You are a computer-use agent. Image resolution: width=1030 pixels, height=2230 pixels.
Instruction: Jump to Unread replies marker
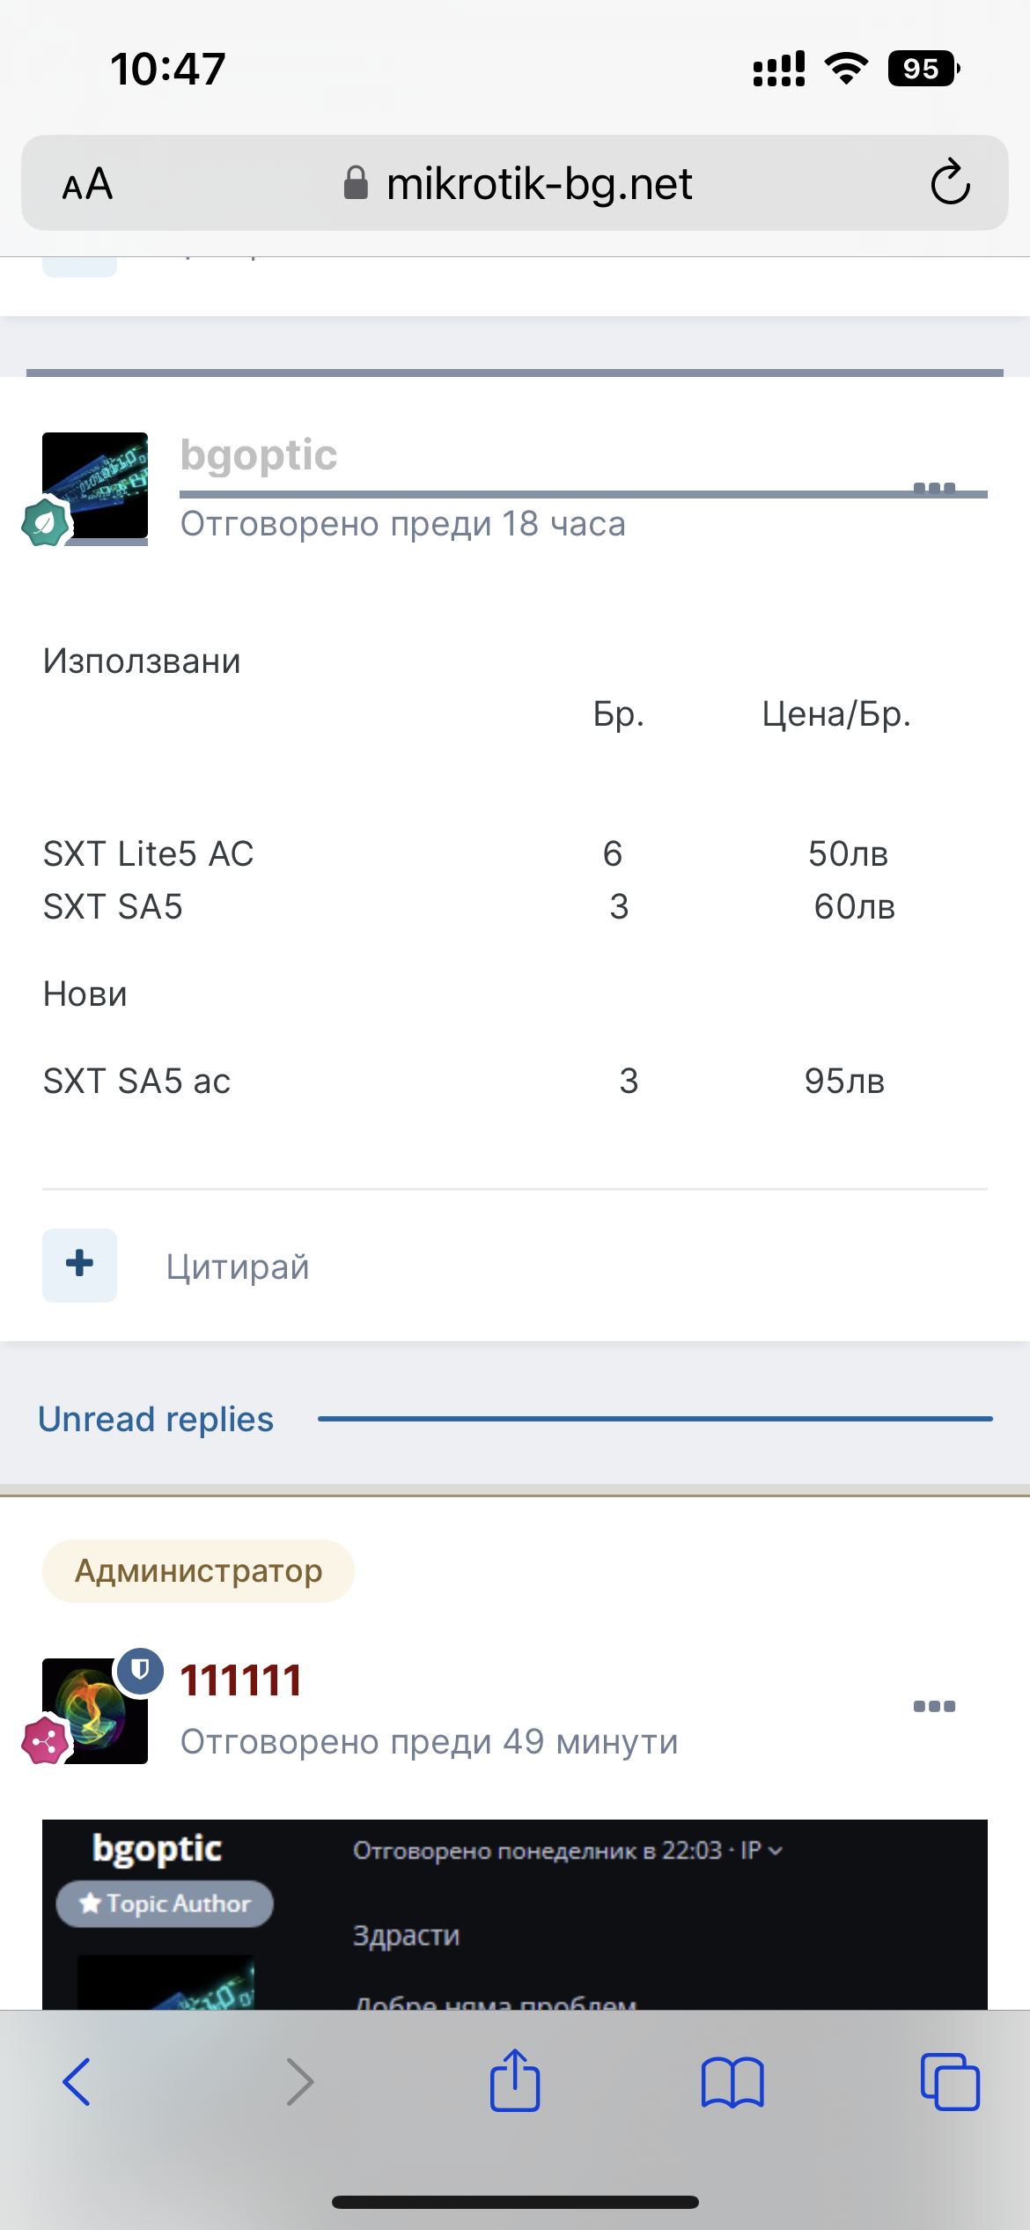click(x=156, y=1419)
